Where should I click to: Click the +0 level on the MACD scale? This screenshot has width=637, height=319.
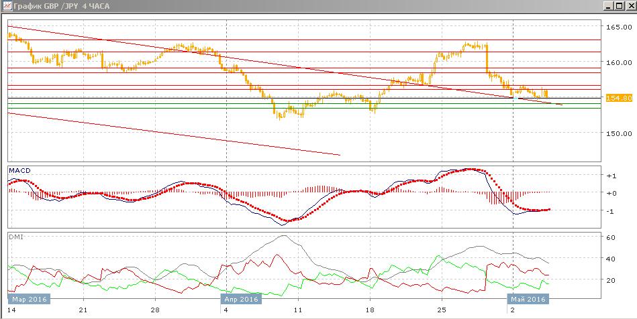611,193
